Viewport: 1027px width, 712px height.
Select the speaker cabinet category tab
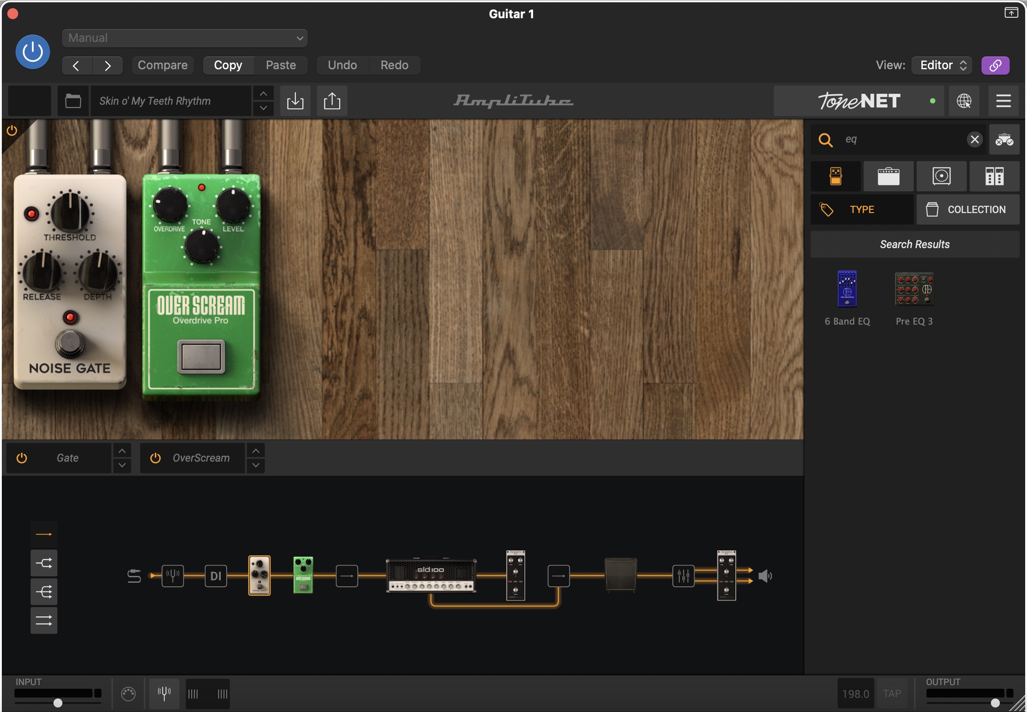click(941, 176)
